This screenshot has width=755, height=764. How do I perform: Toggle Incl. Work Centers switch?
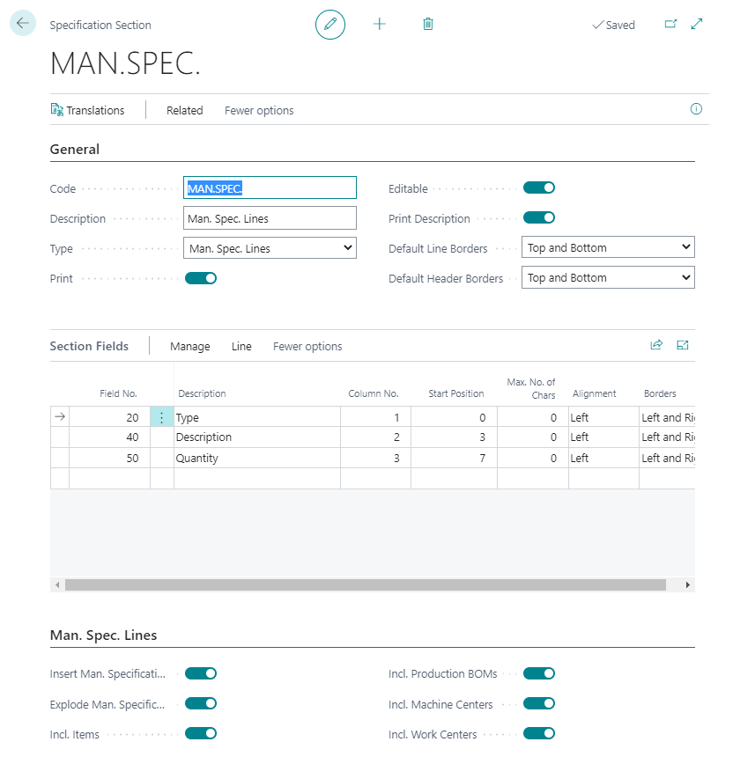[x=539, y=734]
